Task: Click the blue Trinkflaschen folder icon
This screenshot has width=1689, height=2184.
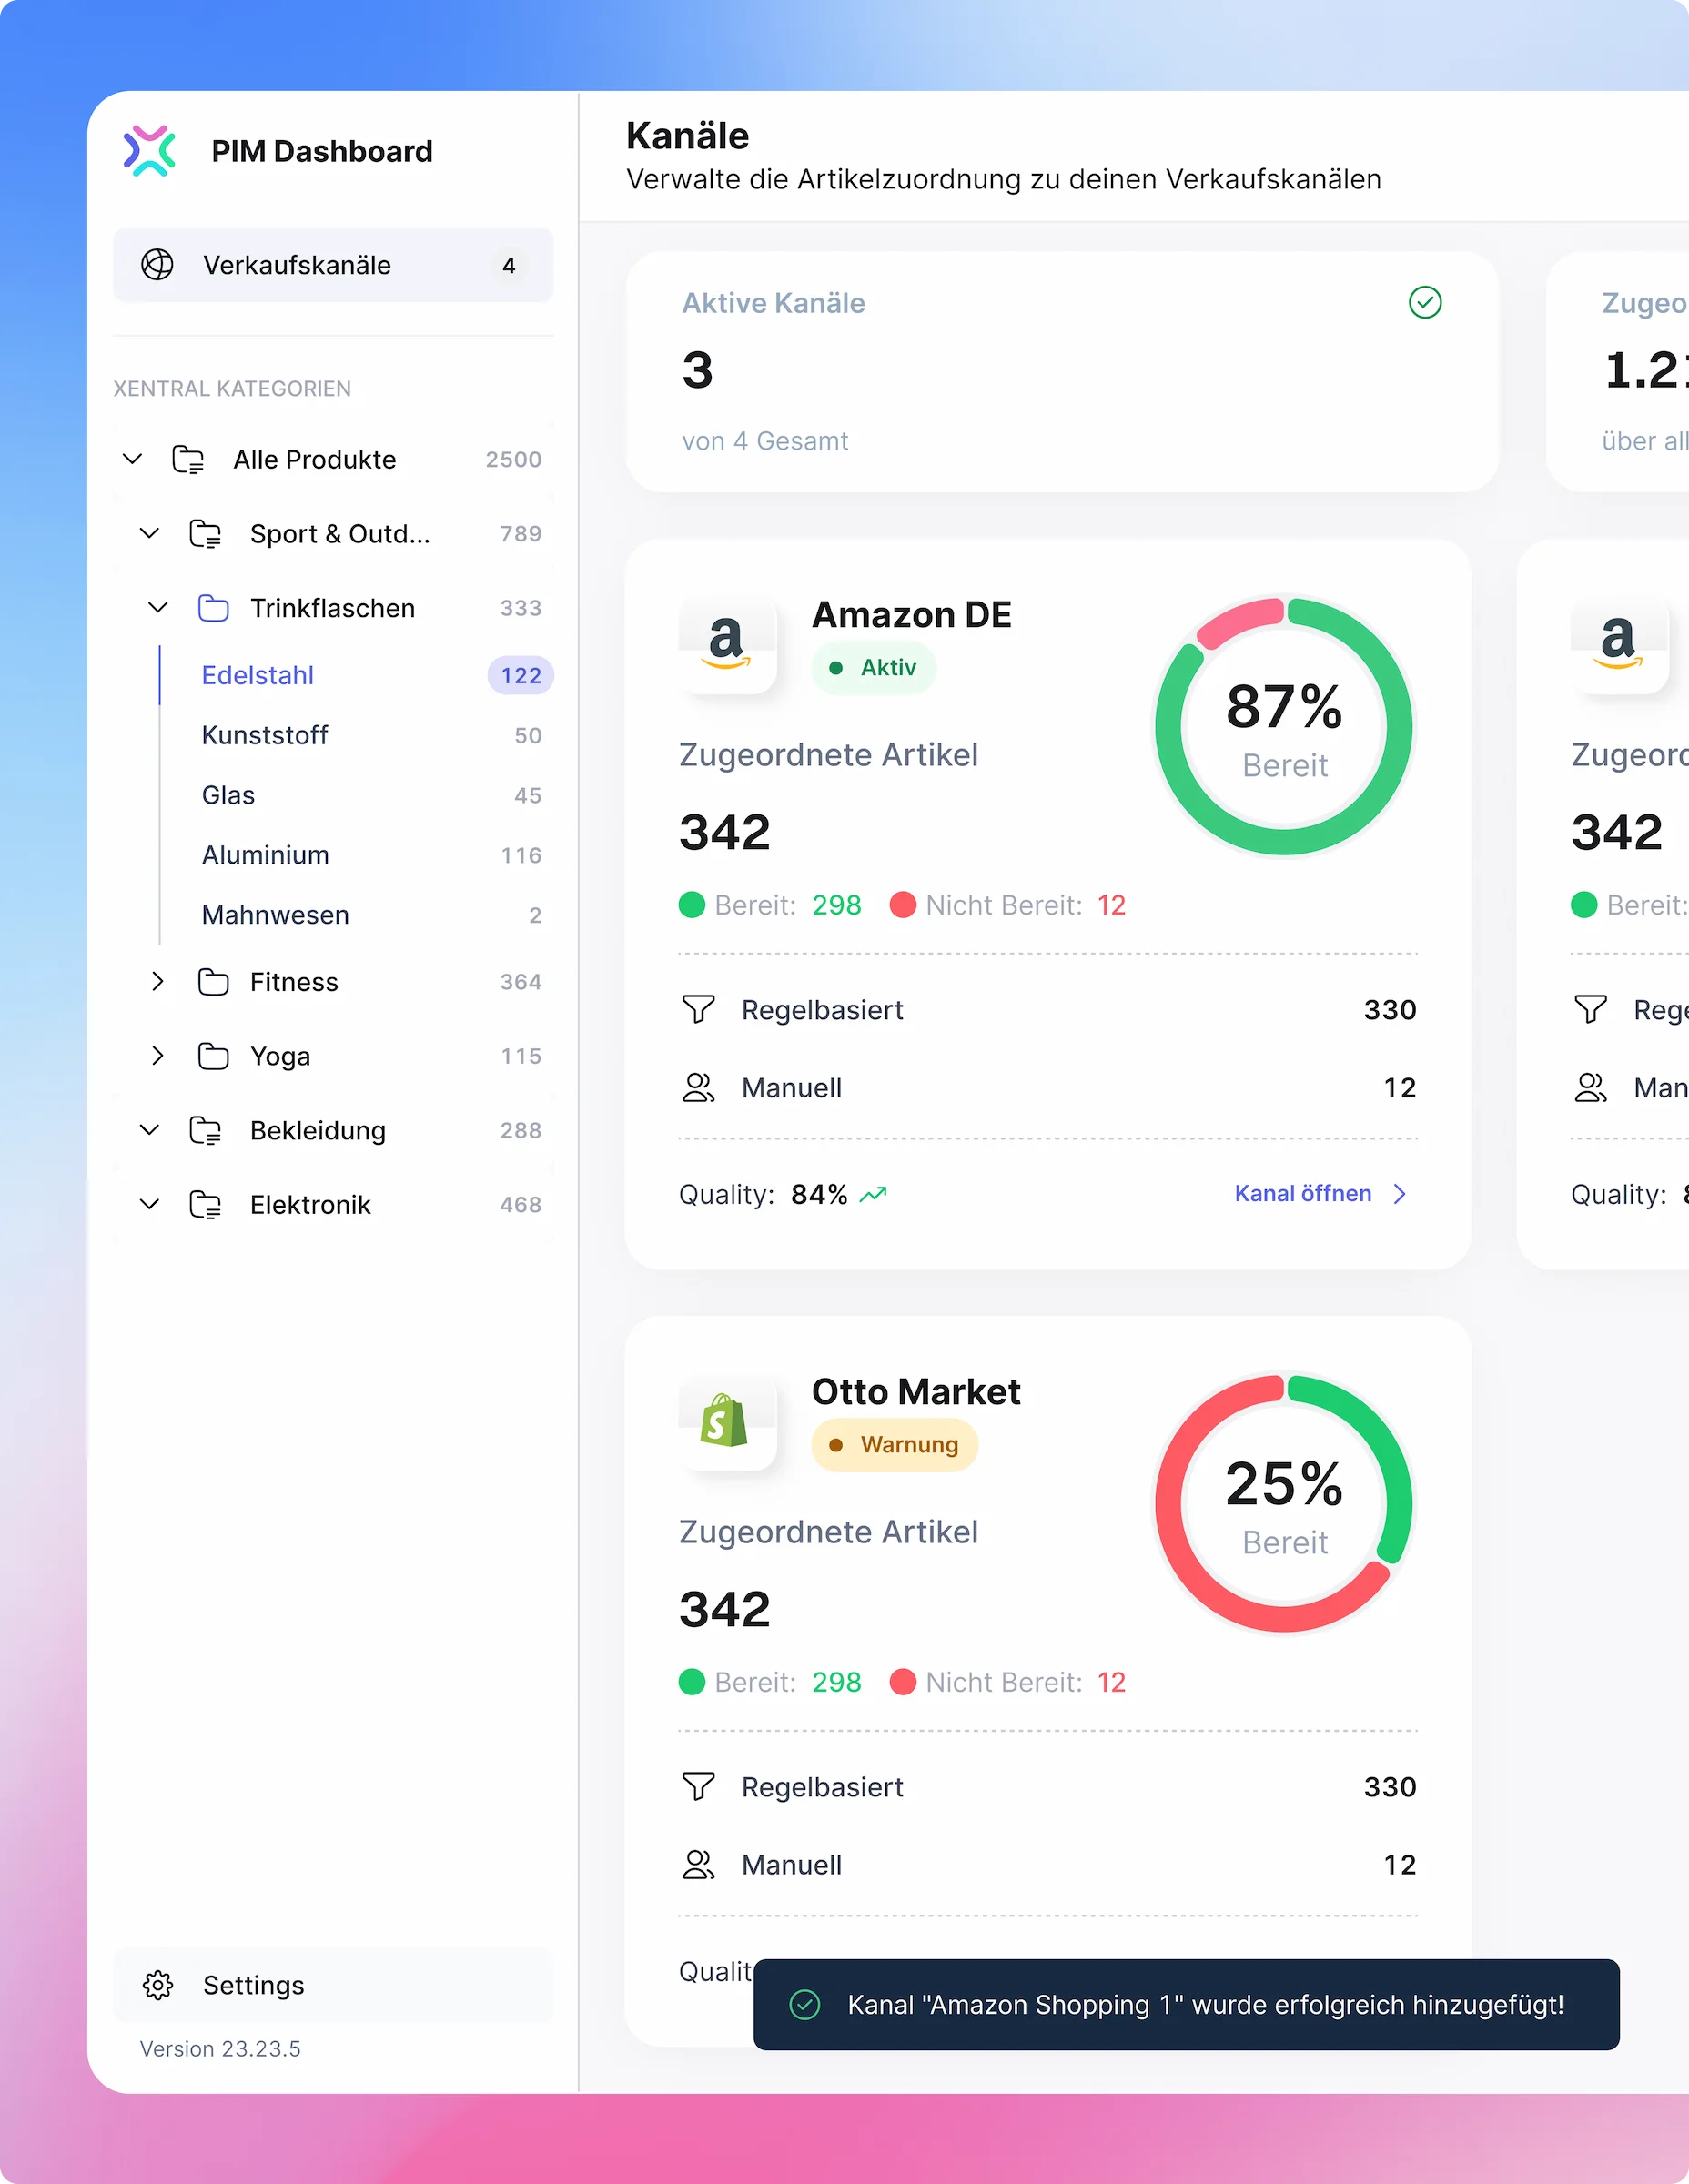Action: pos(213,607)
